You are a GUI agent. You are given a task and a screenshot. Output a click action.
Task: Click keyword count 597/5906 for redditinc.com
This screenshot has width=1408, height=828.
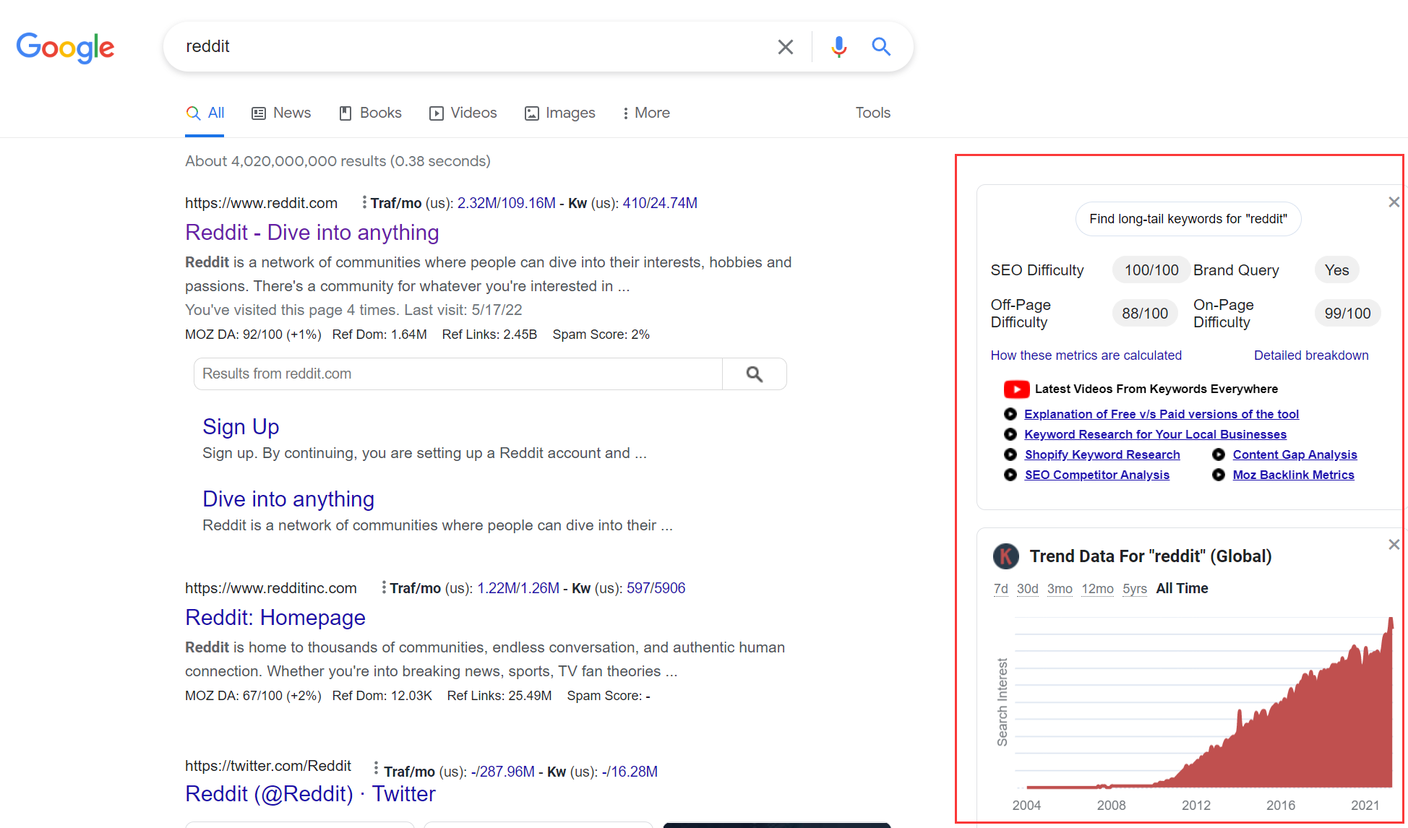[656, 588]
